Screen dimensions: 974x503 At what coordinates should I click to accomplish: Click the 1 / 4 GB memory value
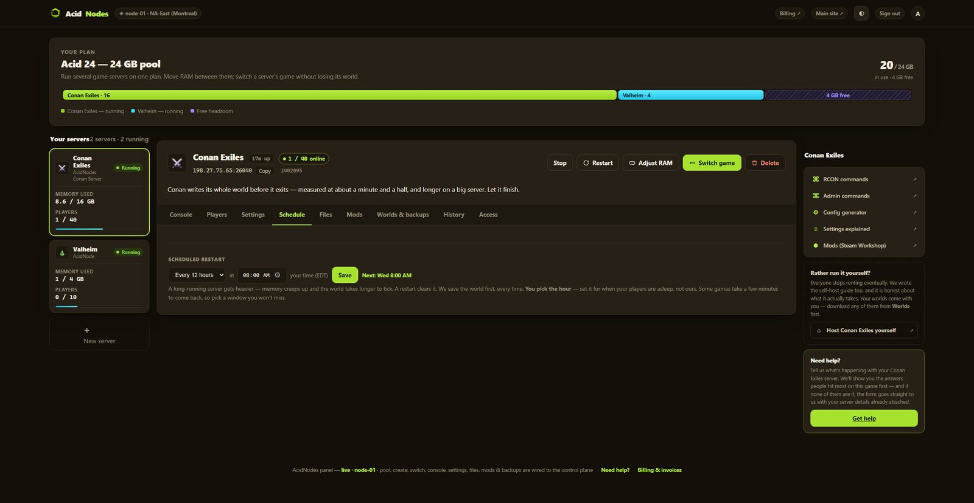69,279
